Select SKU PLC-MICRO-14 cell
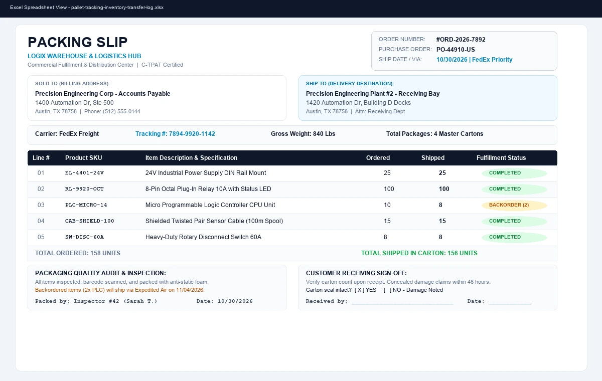602x381 pixels. (x=86, y=205)
